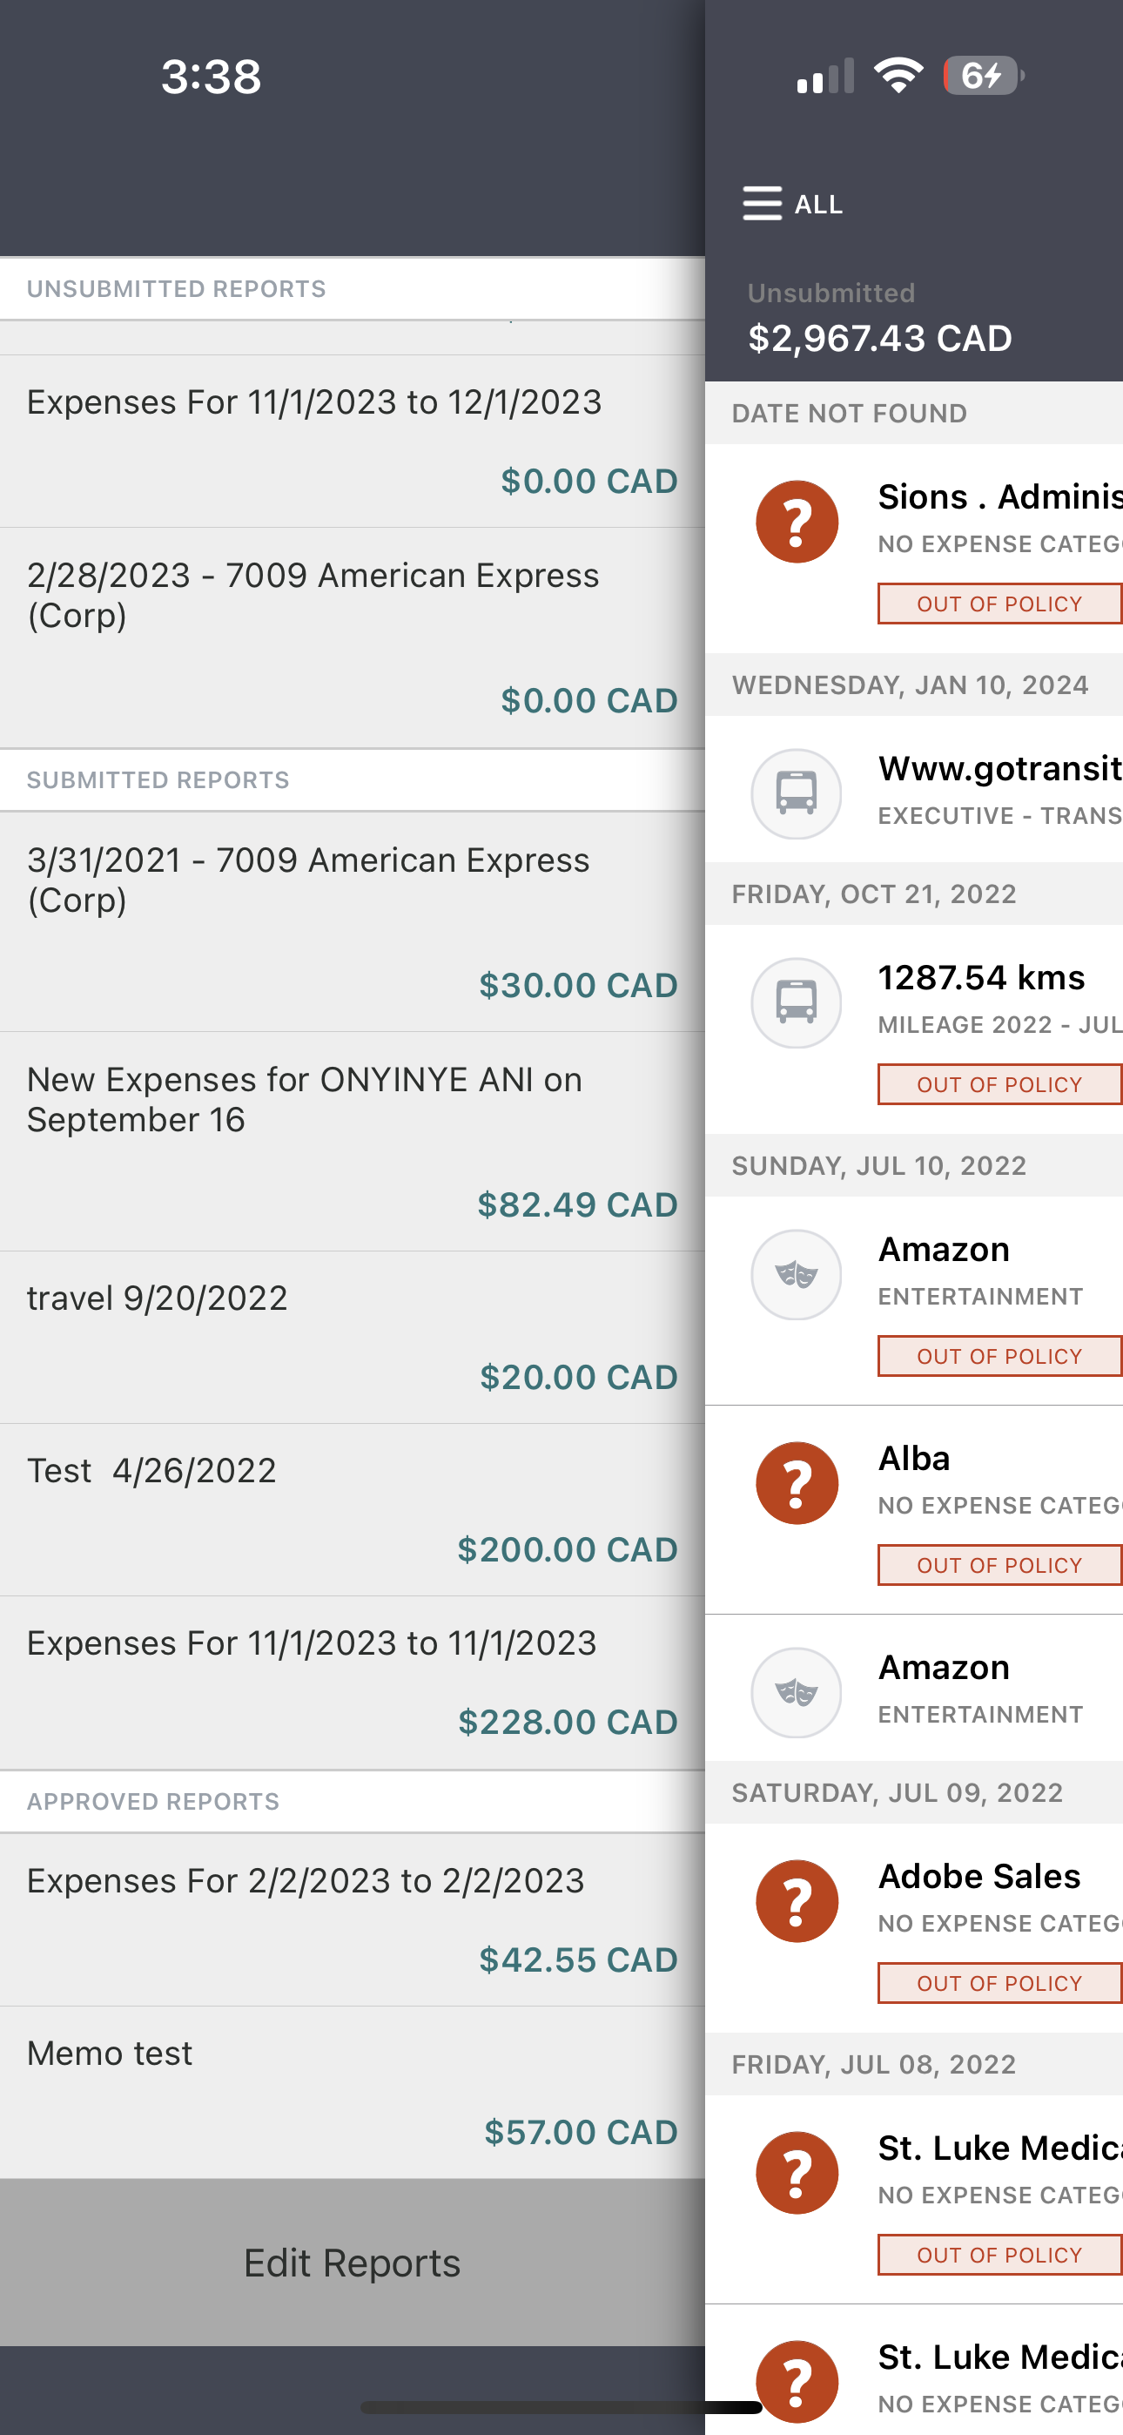Open 3/31/2021 - 7009 American Express report
Screen dimensions: 1123x2435
coord(353,921)
